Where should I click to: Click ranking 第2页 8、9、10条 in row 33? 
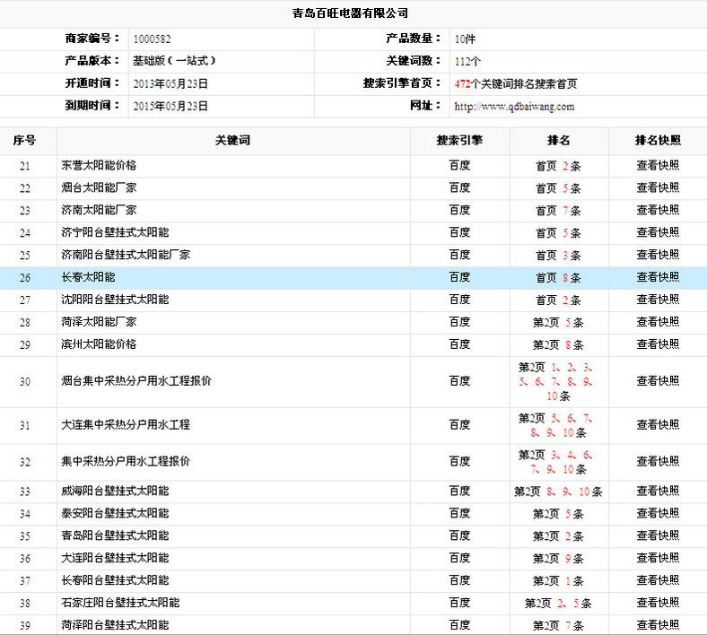click(x=558, y=491)
